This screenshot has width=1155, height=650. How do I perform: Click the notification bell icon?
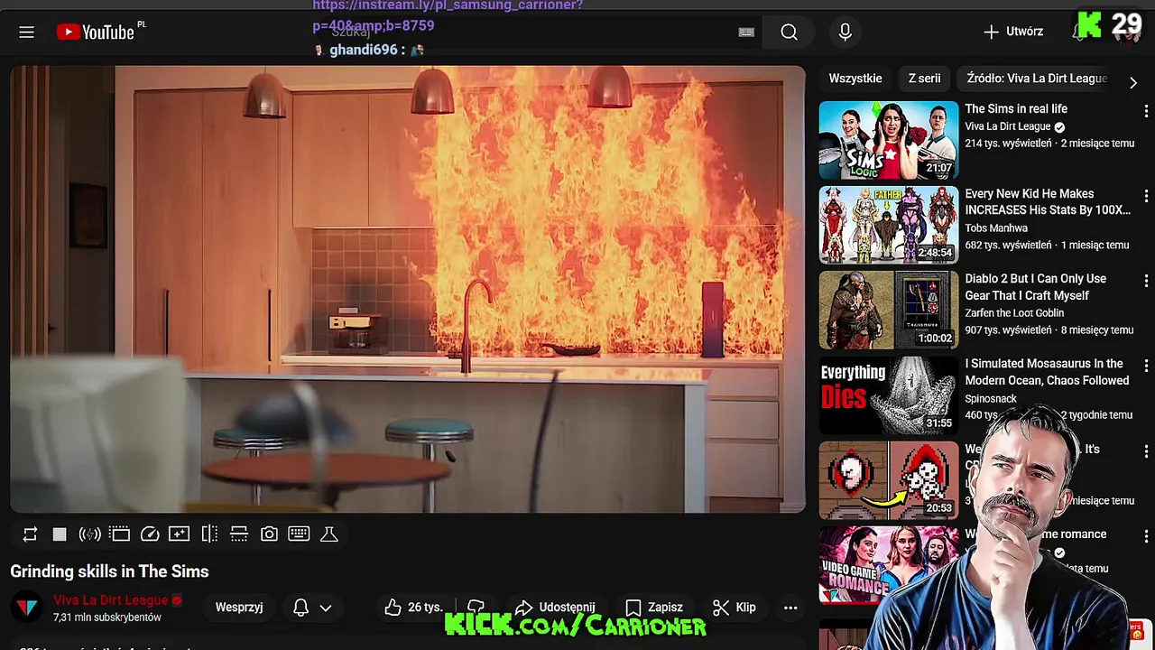301,608
